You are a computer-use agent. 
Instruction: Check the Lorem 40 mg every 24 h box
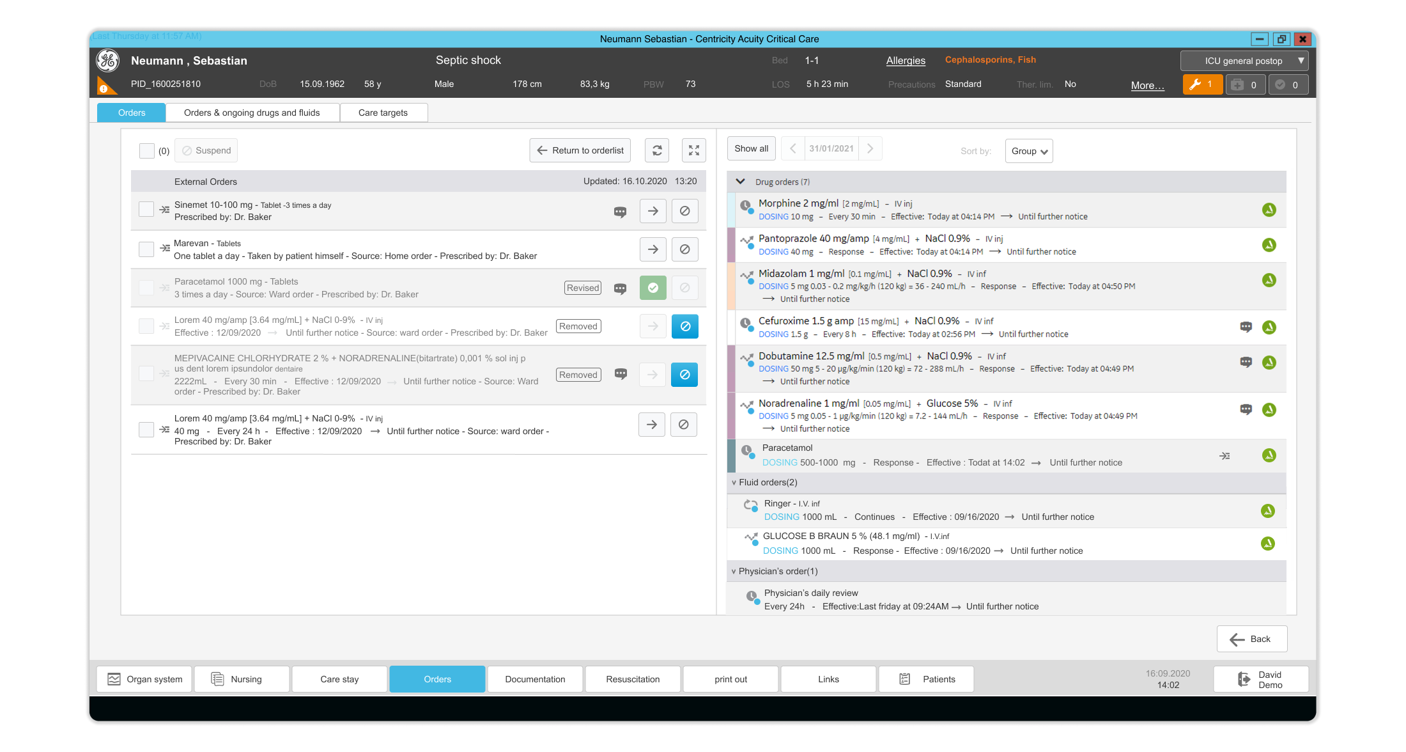(146, 430)
